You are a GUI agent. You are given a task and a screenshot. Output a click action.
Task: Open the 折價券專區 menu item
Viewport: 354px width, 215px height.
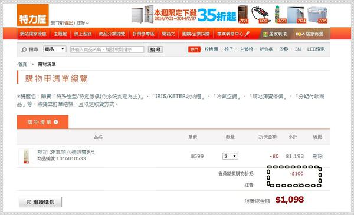point(143,34)
